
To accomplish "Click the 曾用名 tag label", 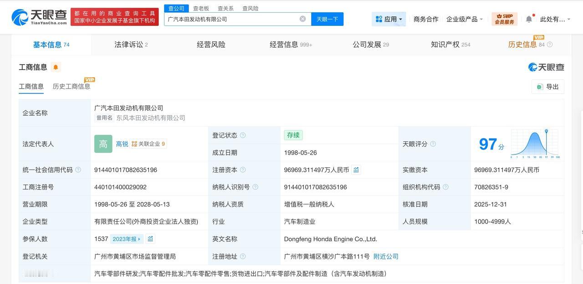I will [x=104, y=118].
